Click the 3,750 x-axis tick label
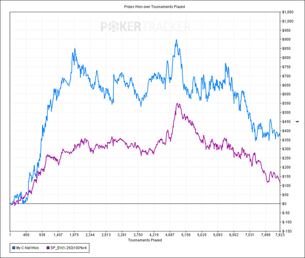Screen dimensions: 305x258 pyautogui.click(x=138, y=235)
